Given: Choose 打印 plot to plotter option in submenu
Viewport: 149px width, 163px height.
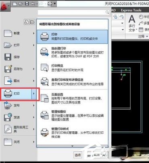Looking at the screenshot, I should tap(72, 37).
